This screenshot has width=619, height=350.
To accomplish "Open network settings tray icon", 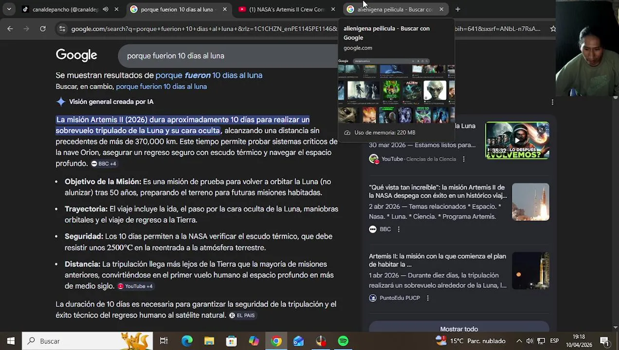I will pos(541,341).
